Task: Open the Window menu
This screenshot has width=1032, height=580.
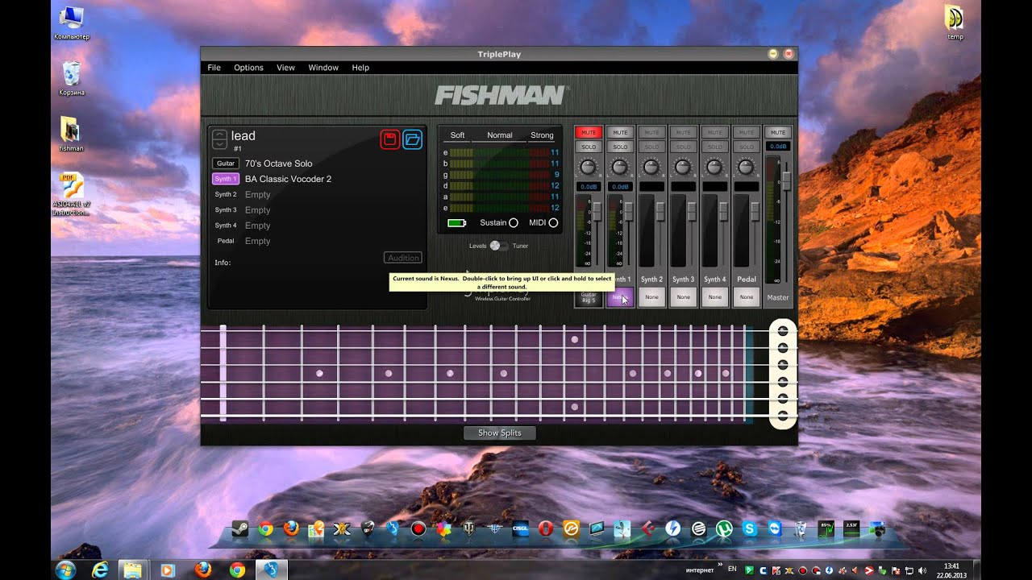Action: pyautogui.click(x=323, y=68)
